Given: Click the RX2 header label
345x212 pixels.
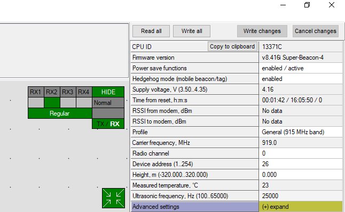Looking at the screenshot, I should pyautogui.click(x=52, y=92).
